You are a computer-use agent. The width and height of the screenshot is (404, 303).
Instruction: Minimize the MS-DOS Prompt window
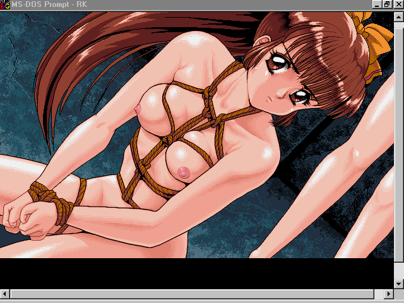(377, 5)
